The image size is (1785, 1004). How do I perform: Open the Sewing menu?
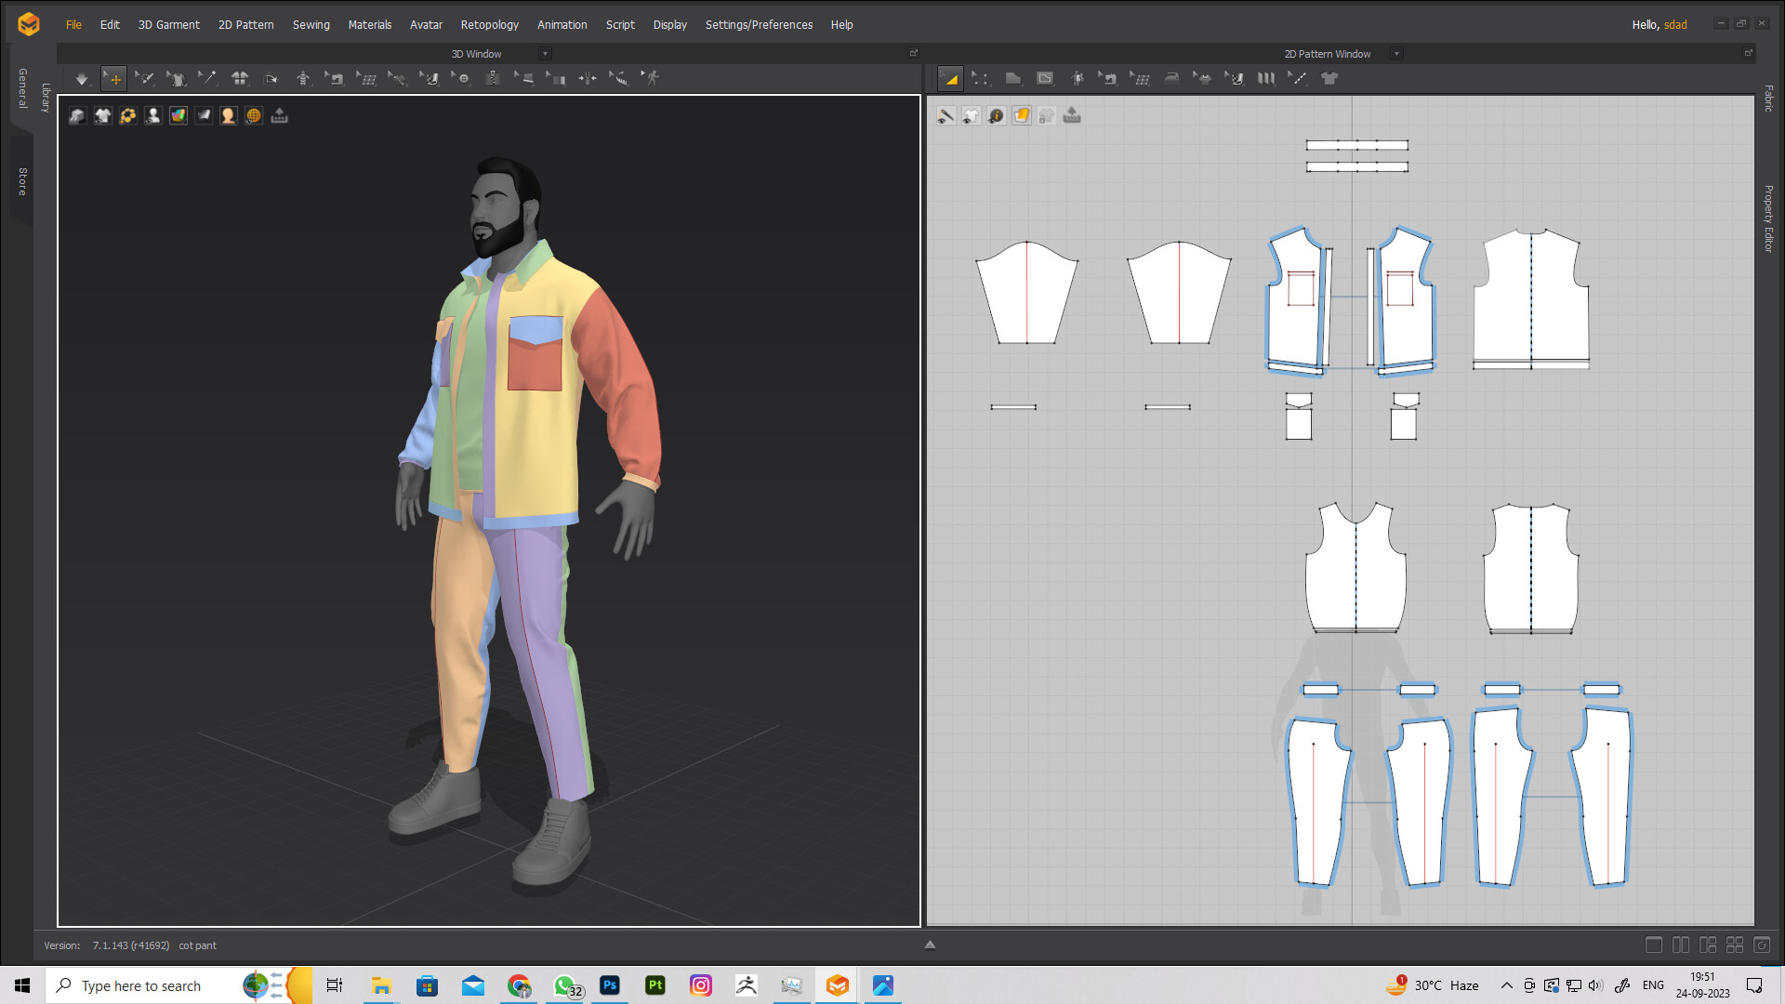click(311, 24)
